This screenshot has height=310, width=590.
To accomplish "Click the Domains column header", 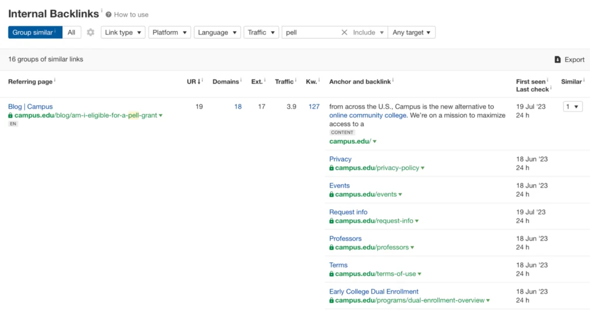I will (226, 82).
